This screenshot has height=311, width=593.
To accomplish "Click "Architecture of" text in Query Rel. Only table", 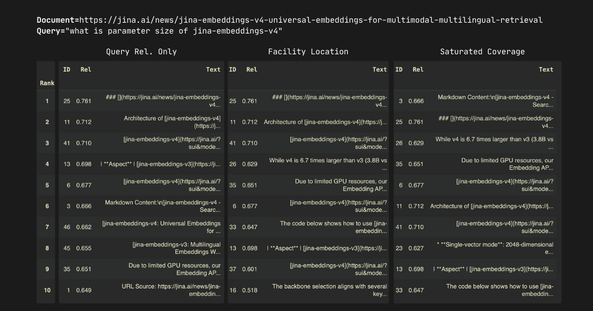I will pyautogui.click(x=172, y=122).
